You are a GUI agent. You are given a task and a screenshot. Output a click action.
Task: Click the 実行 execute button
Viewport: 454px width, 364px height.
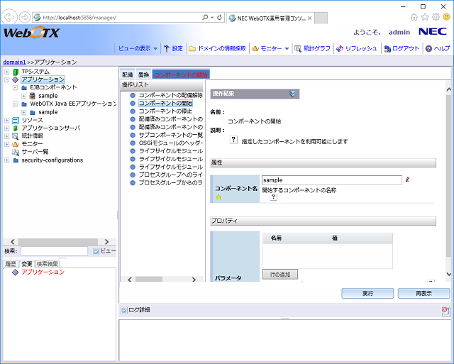pos(367,293)
